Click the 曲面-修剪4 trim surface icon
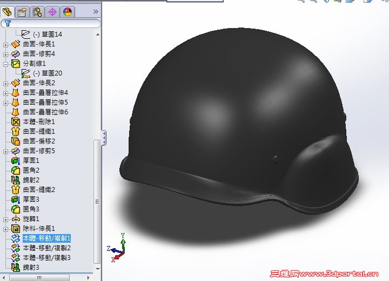The height and width of the screenshot is (281, 389). (x=16, y=54)
